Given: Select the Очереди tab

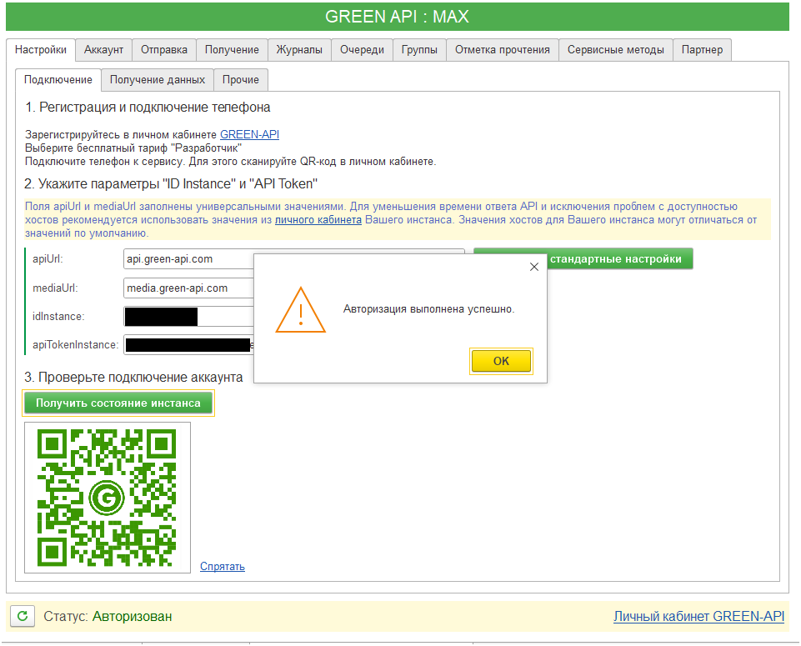Looking at the screenshot, I should [362, 50].
